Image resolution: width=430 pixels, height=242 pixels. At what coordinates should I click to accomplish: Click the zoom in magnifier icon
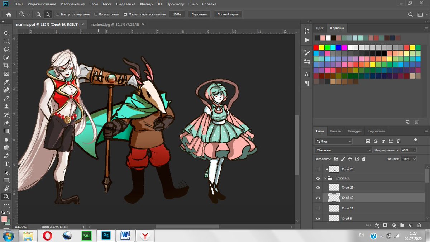39,14
